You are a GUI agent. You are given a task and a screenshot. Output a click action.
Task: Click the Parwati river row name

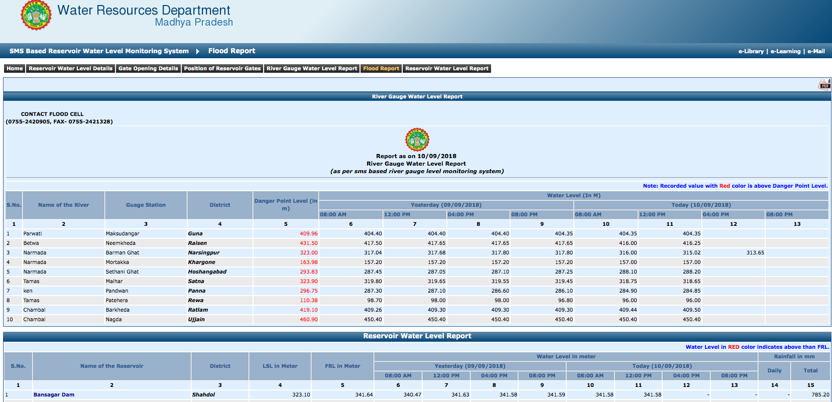(x=33, y=234)
